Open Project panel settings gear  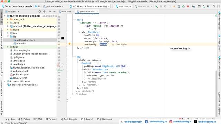click(50, 11)
